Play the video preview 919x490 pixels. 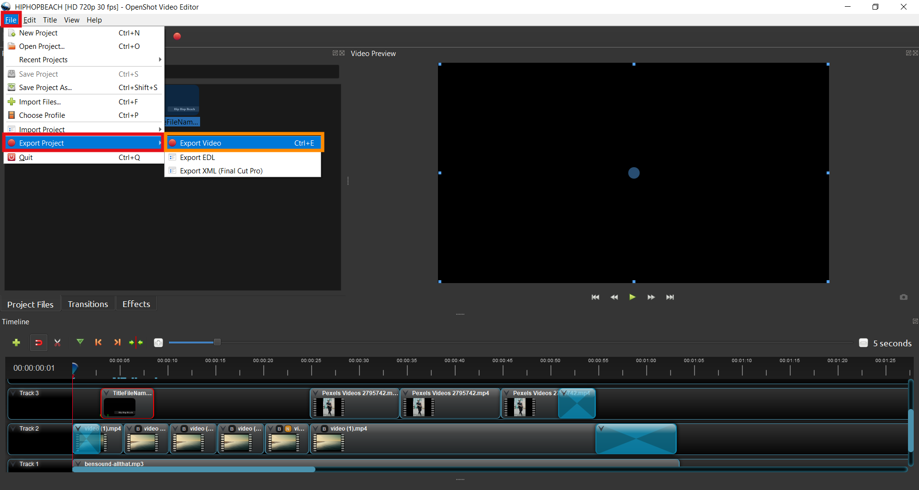pyautogui.click(x=632, y=297)
